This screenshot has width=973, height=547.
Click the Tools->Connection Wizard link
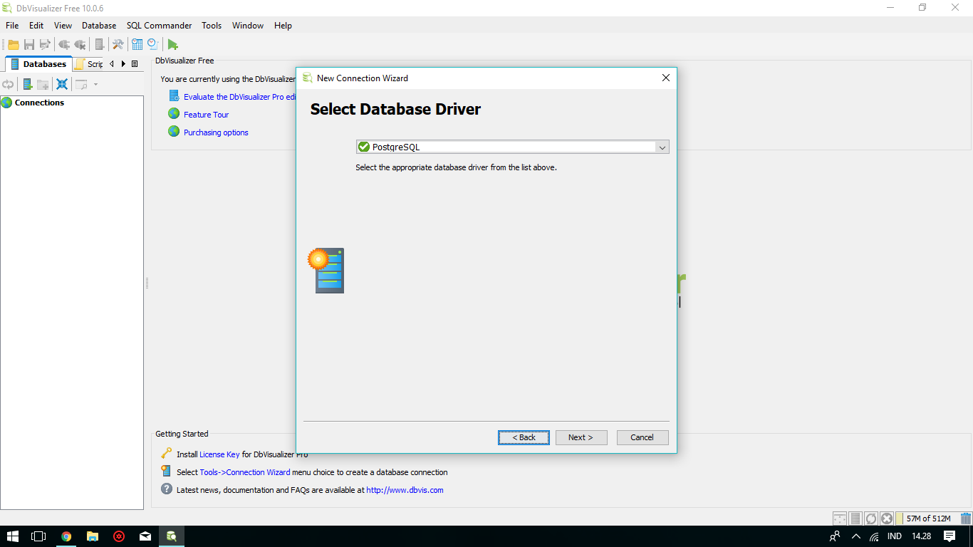click(x=245, y=472)
